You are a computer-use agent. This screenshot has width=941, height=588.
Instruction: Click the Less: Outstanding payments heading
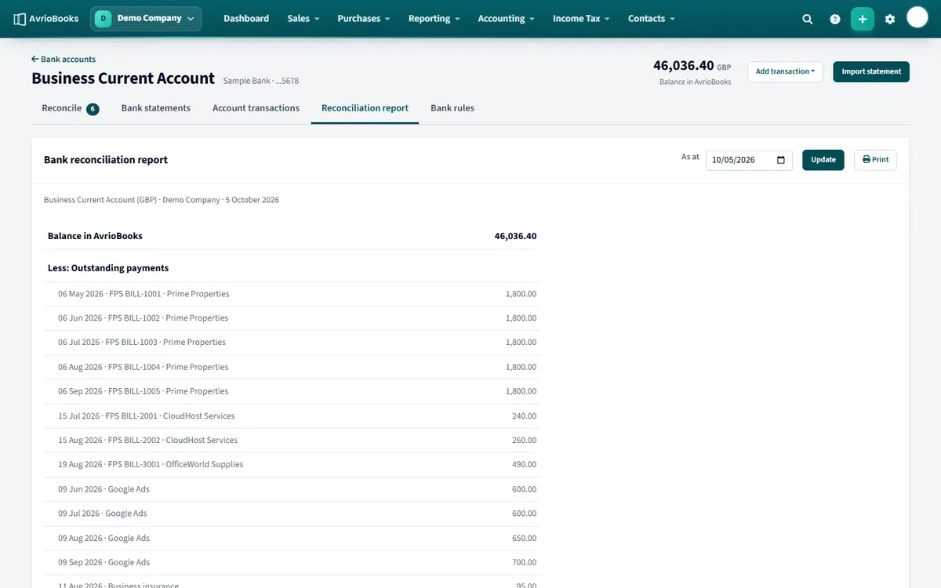[108, 268]
